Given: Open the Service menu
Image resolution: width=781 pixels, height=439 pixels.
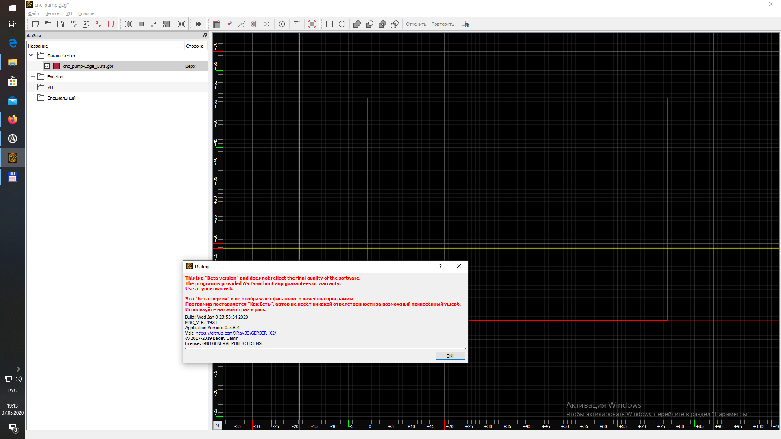Looking at the screenshot, I should (x=52, y=13).
